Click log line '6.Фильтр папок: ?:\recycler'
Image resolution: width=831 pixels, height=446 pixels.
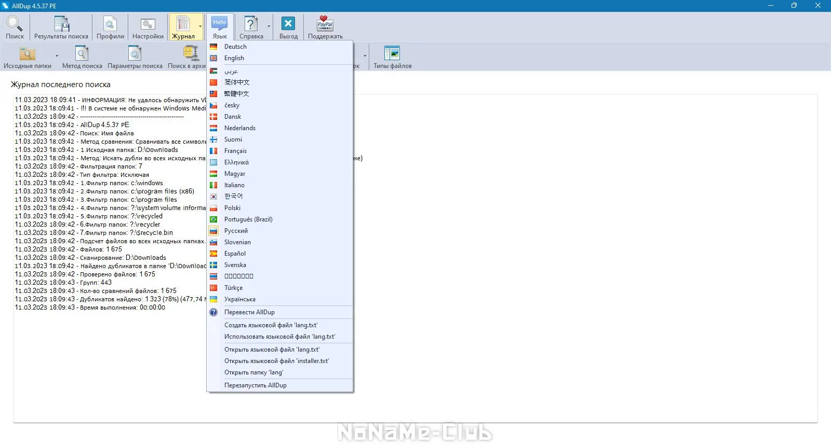[x=87, y=225]
